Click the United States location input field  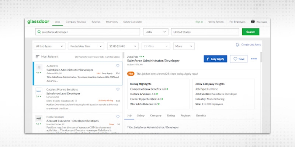(205, 32)
